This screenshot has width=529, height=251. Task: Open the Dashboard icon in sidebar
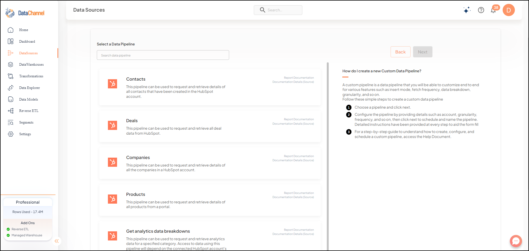pos(11,42)
